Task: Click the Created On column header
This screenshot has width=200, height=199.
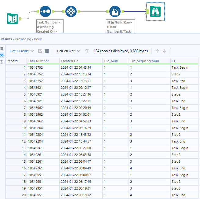Action: tap(81, 61)
